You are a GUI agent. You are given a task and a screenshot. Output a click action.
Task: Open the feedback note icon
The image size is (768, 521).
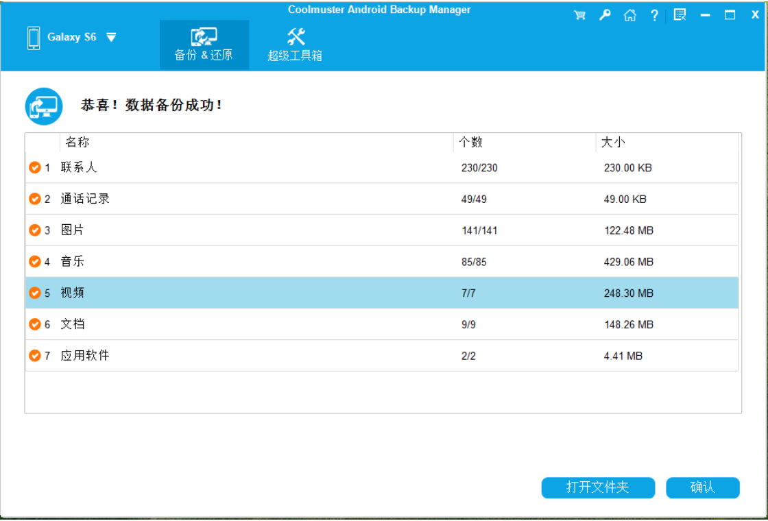coord(680,15)
